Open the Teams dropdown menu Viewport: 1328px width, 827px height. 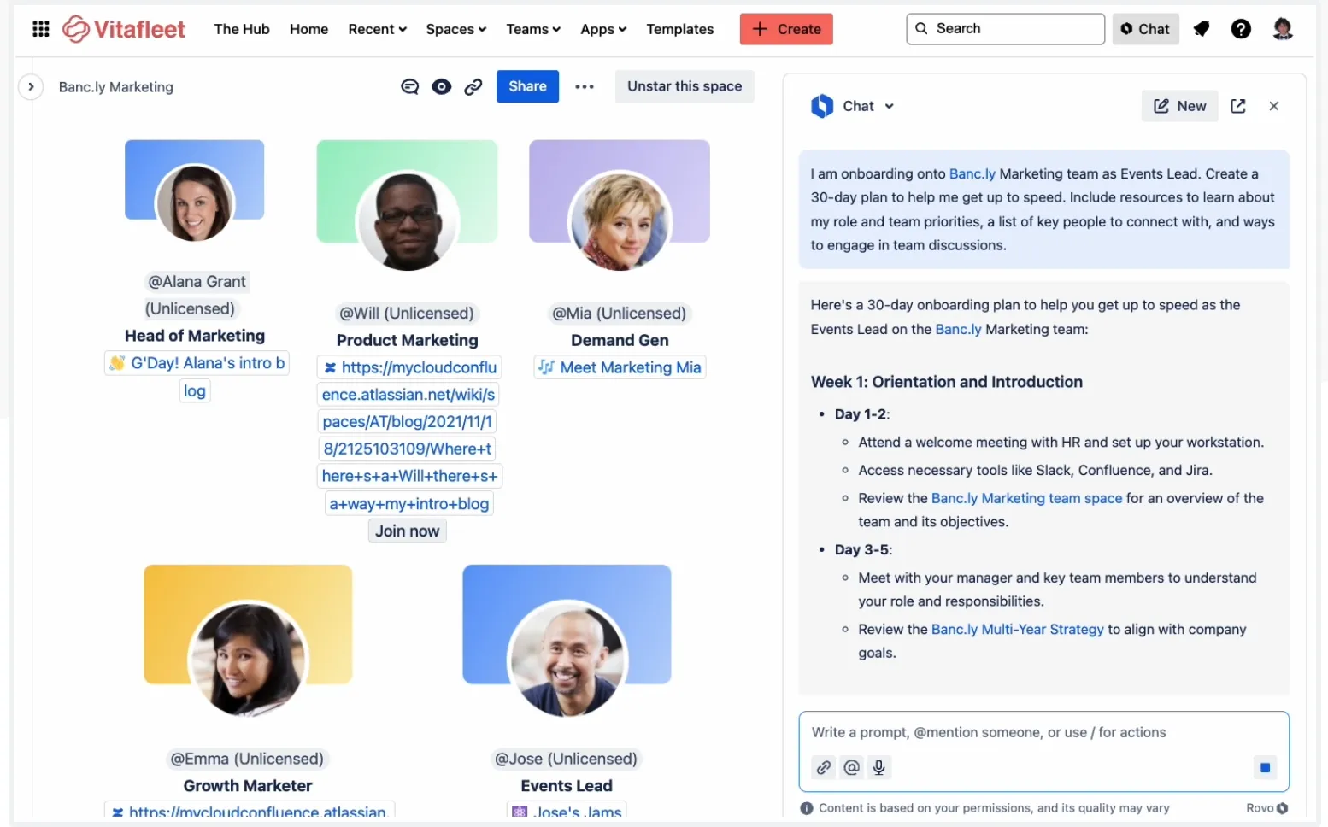point(533,29)
